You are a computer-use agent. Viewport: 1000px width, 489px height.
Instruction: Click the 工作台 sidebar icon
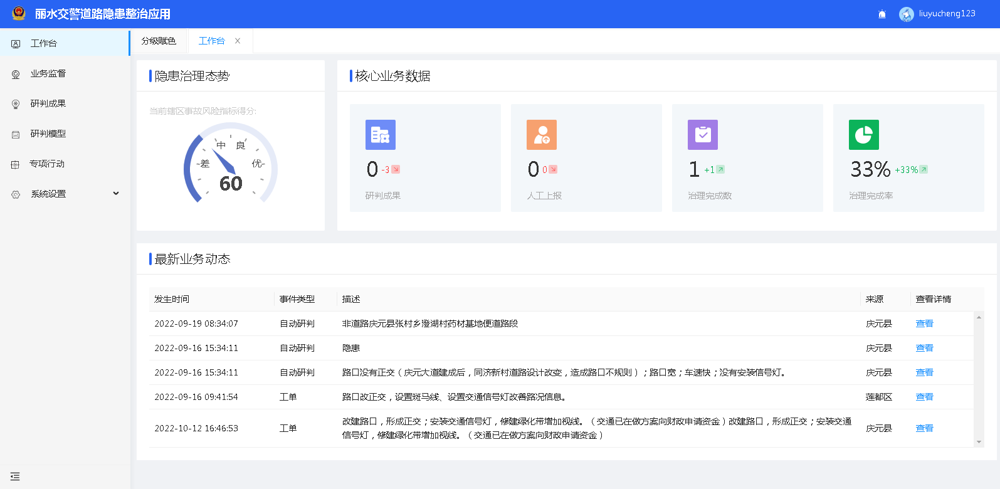coord(16,44)
